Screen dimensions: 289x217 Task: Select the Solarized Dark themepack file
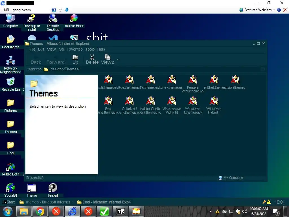click(129, 105)
